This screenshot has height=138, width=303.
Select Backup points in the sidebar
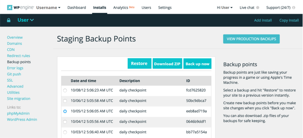(x=19, y=62)
